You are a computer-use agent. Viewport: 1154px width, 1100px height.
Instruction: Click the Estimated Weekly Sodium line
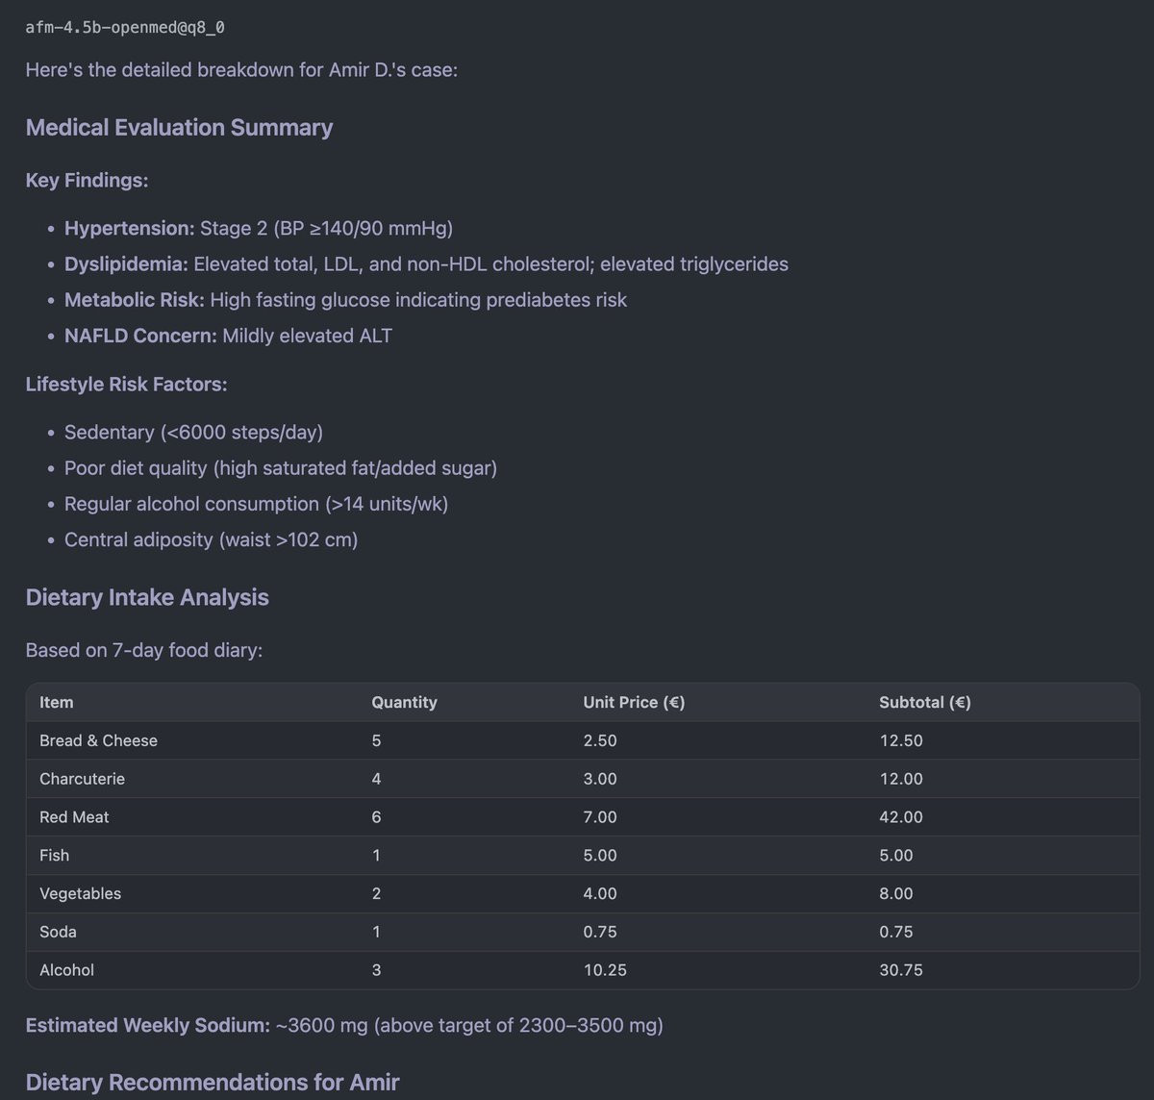point(343,1026)
